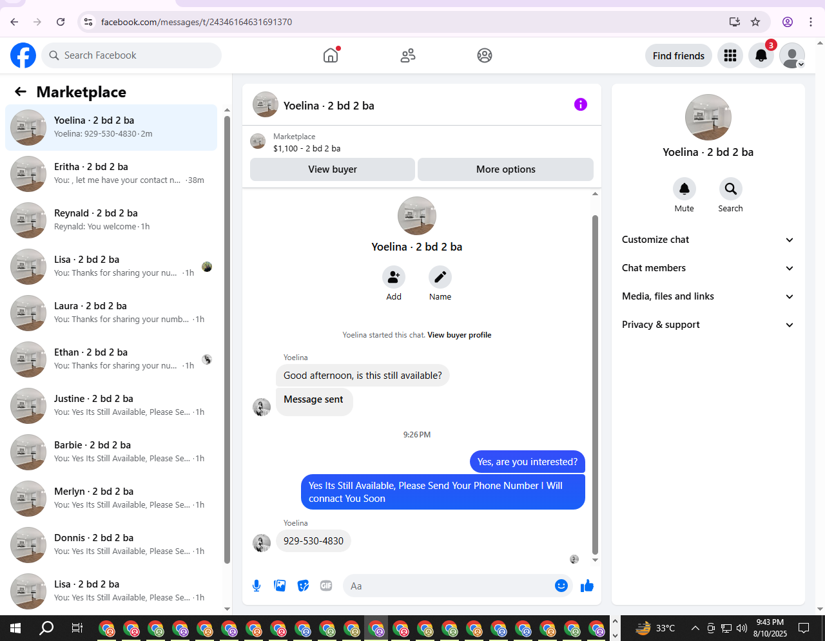Image resolution: width=825 pixels, height=641 pixels.
Task: Click the Add people icon in chat
Action: click(394, 277)
